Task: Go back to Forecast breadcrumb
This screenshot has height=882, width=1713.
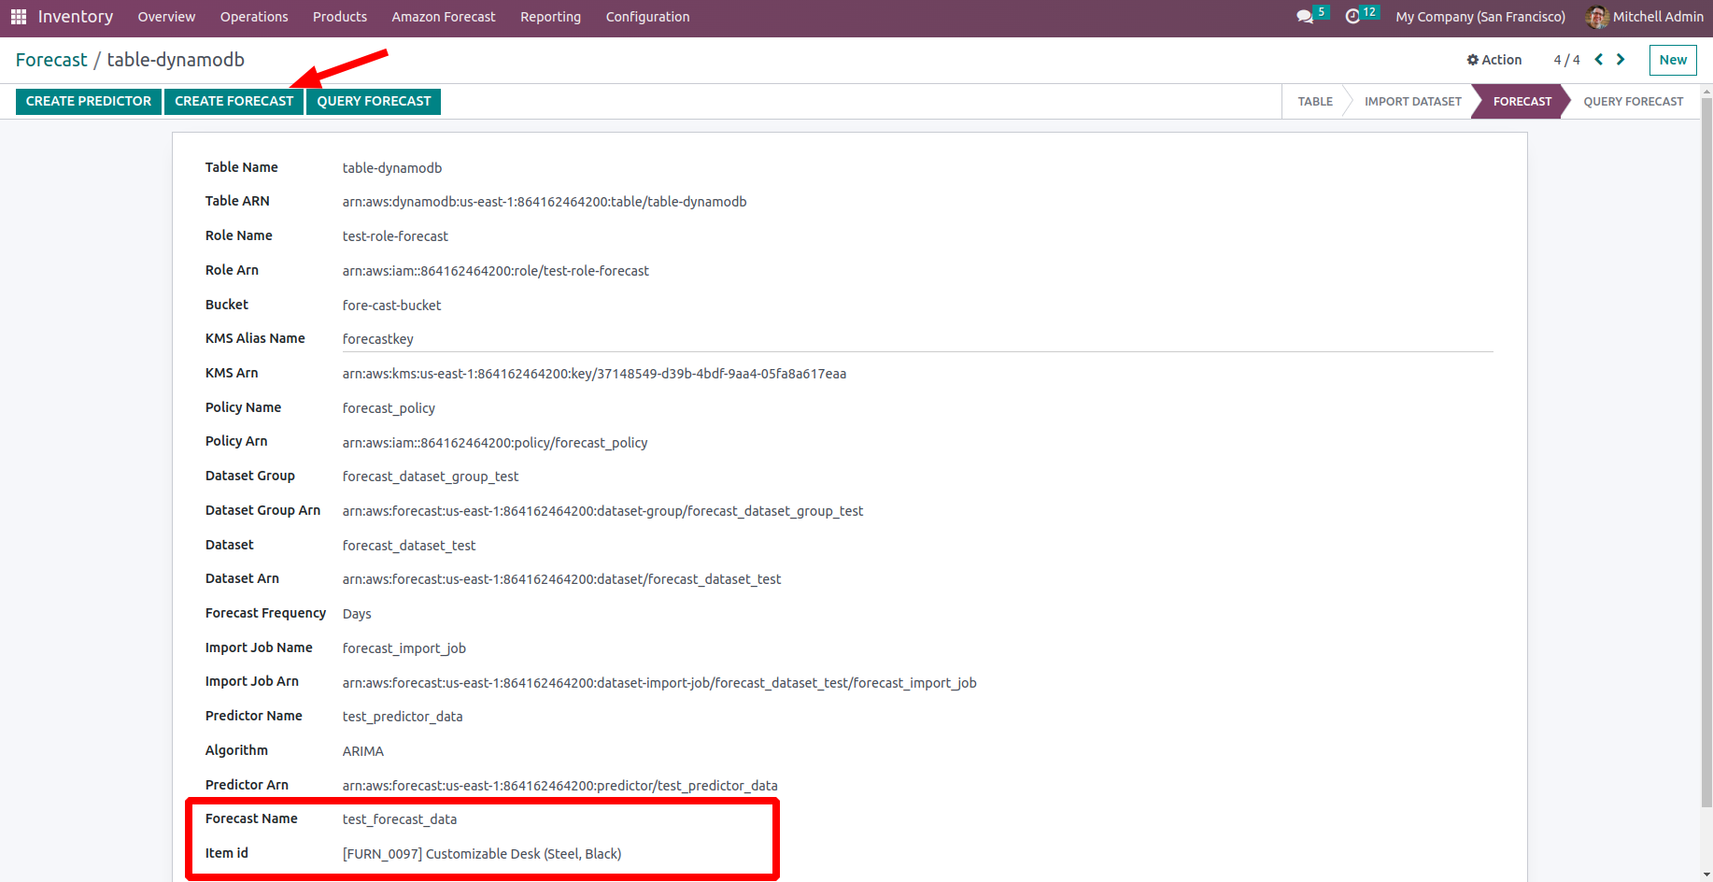Action: (x=51, y=60)
